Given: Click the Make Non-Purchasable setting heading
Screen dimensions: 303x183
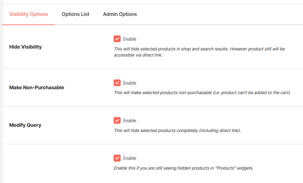Looking at the screenshot, I should (37, 88).
